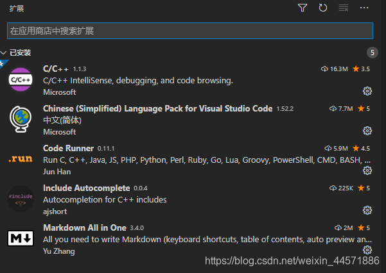Click the ajshort publisher name

[x=55, y=211]
